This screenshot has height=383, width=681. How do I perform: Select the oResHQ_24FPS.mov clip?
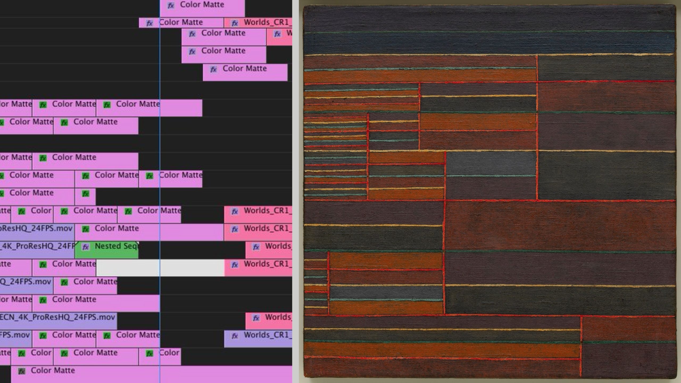tap(37, 232)
